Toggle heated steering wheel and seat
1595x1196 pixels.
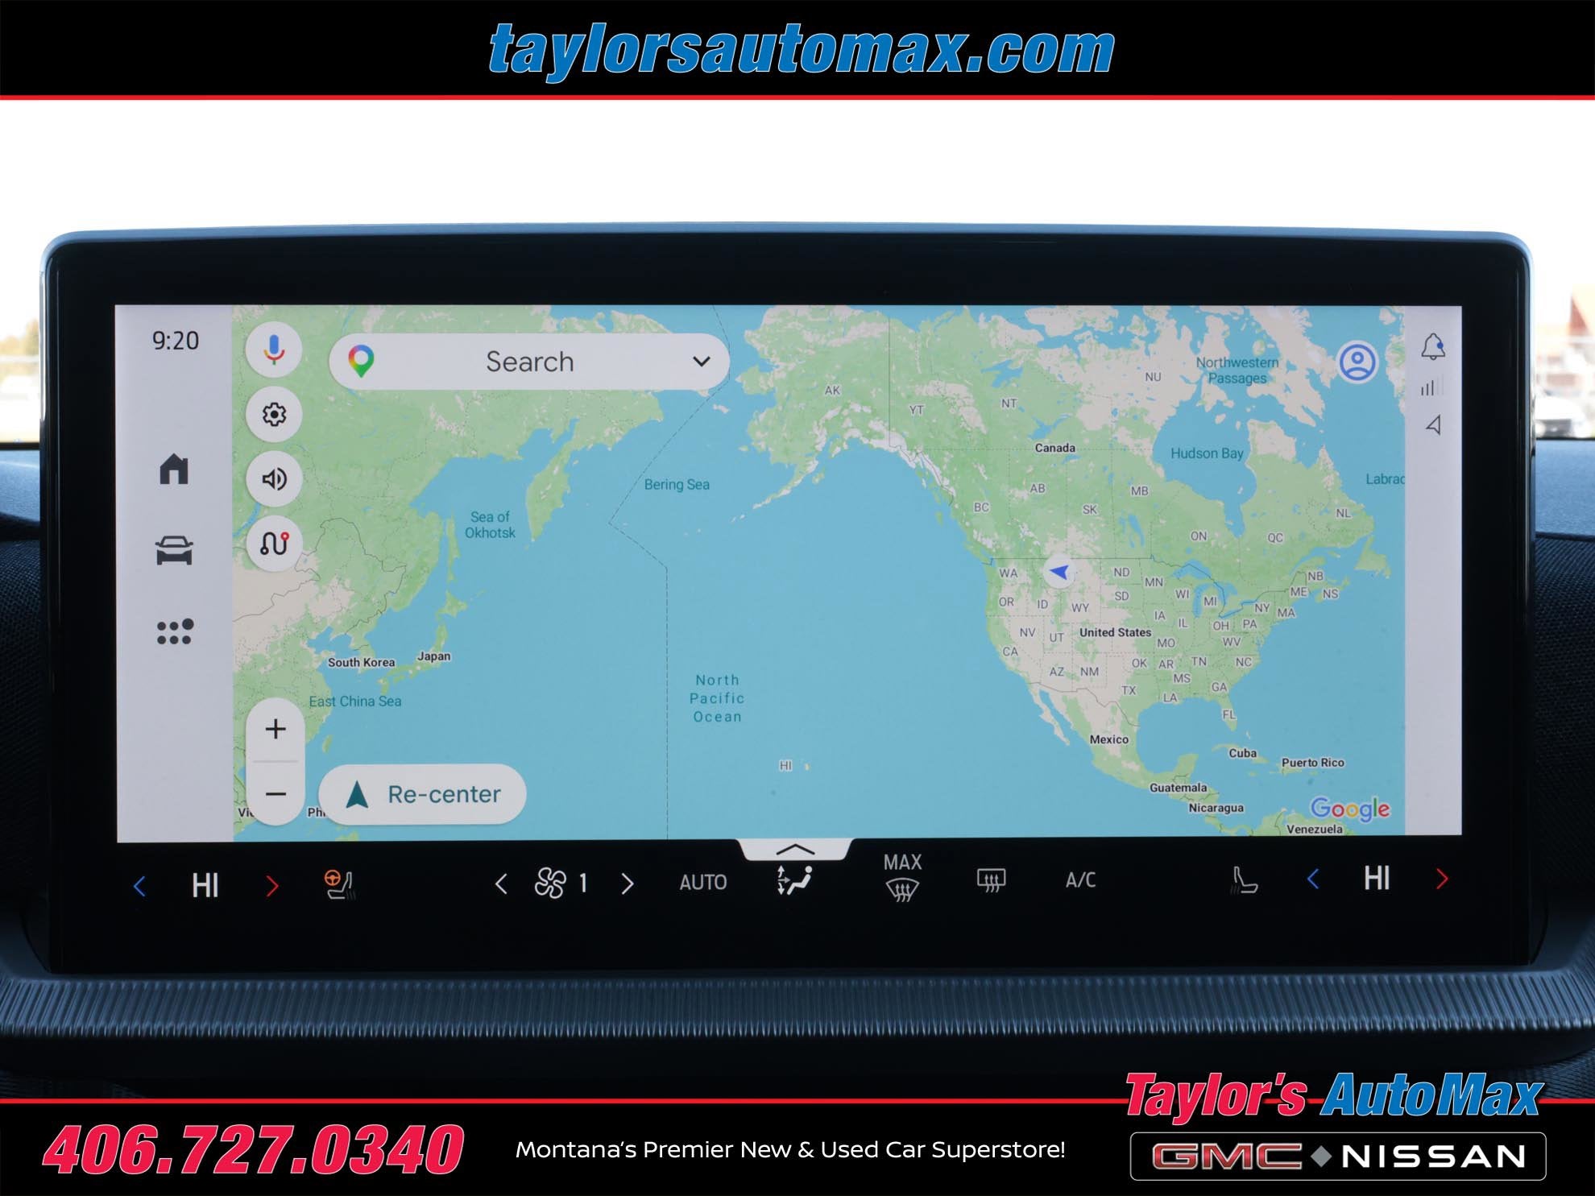339,884
